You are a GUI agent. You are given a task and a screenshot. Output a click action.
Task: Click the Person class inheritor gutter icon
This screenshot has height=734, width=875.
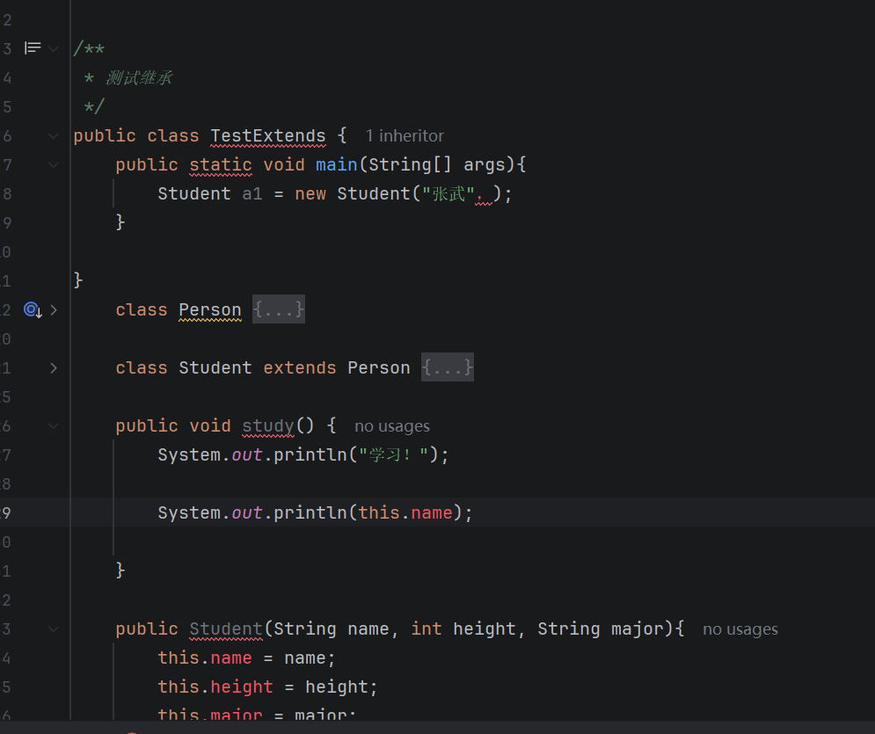point(33,309)
